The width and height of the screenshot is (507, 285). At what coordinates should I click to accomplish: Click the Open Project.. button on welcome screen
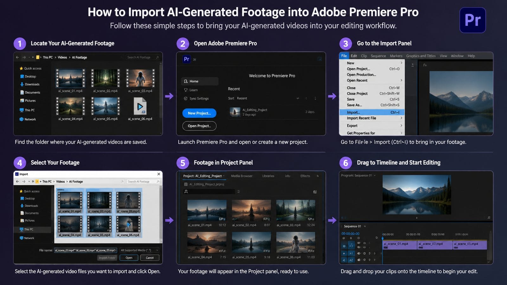click(199, 126)
